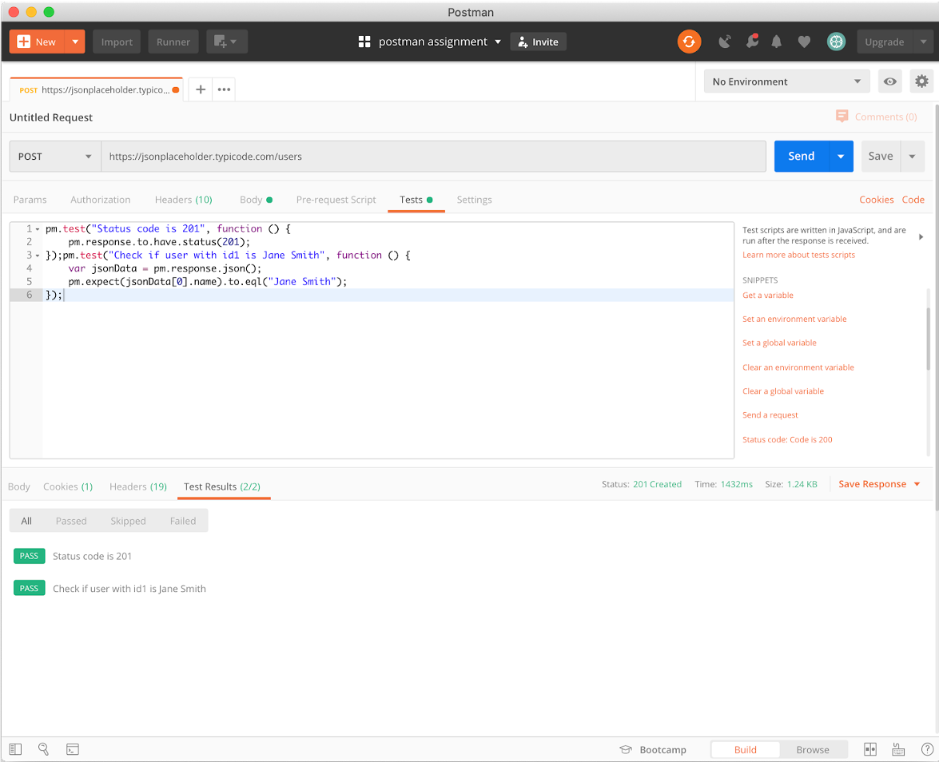The height and width of the screenshot is (762, 939).
Task: Filter test results by Skipped
Action: tap(128, 521)
